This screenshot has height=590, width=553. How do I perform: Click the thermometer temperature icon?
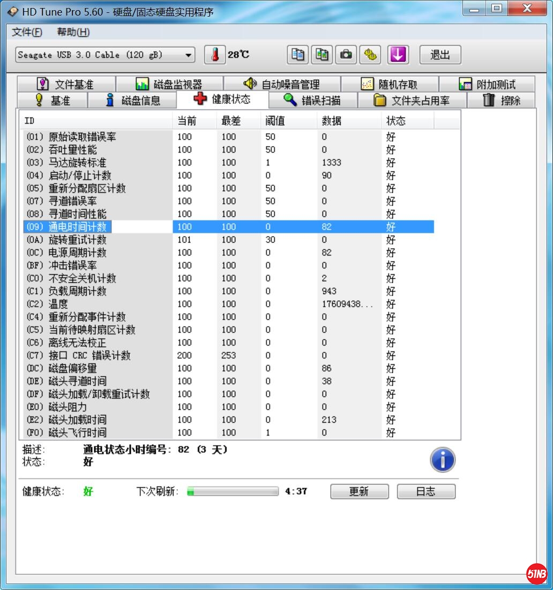215,55
